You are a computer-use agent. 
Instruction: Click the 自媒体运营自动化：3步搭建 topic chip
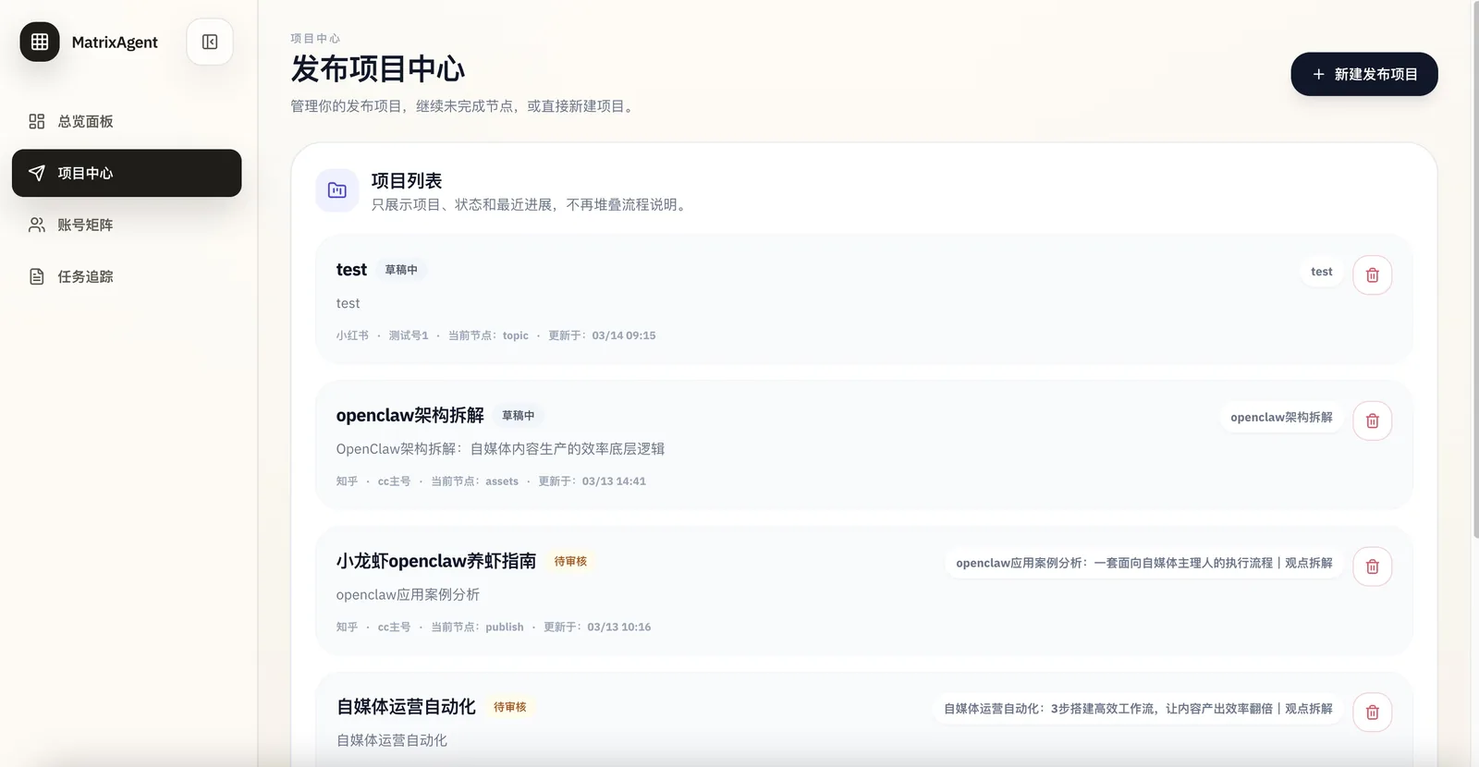1138,709
